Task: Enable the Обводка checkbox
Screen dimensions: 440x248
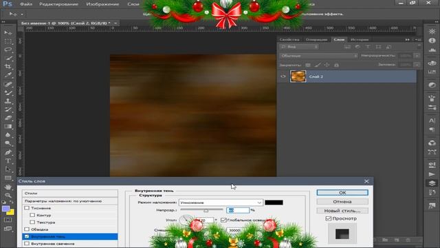Action: coord(27,229)
